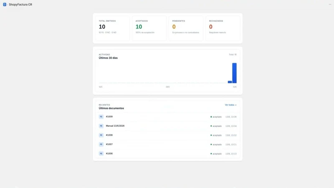Click the FE badge on row #1007

pyautogui.click(x=101, y=144)
